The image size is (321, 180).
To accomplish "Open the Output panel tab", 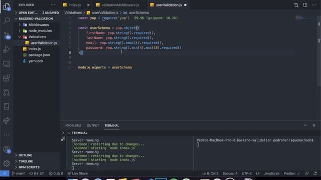I will click(93, 125).
